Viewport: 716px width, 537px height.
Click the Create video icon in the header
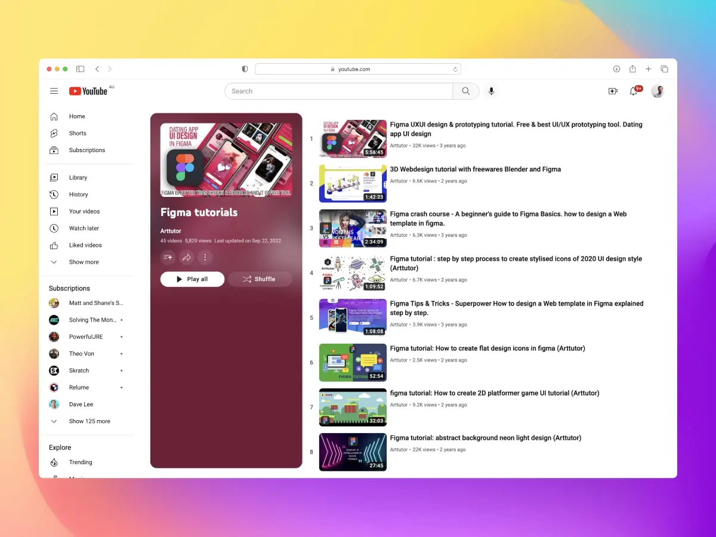613,91
